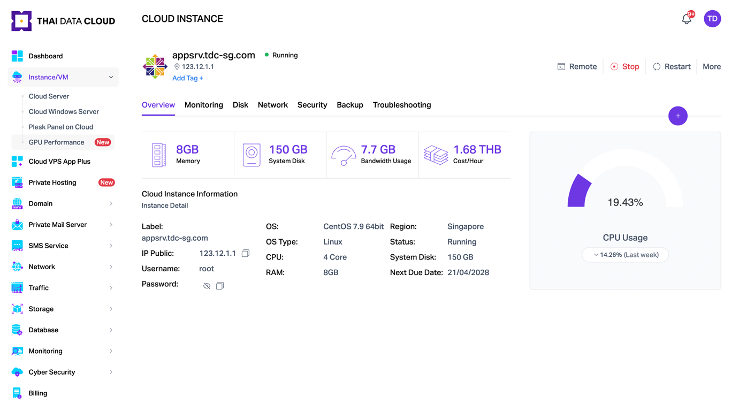This screenshot has height=404, width=731.
Task: Restart the instance
Action: point(672,66)
